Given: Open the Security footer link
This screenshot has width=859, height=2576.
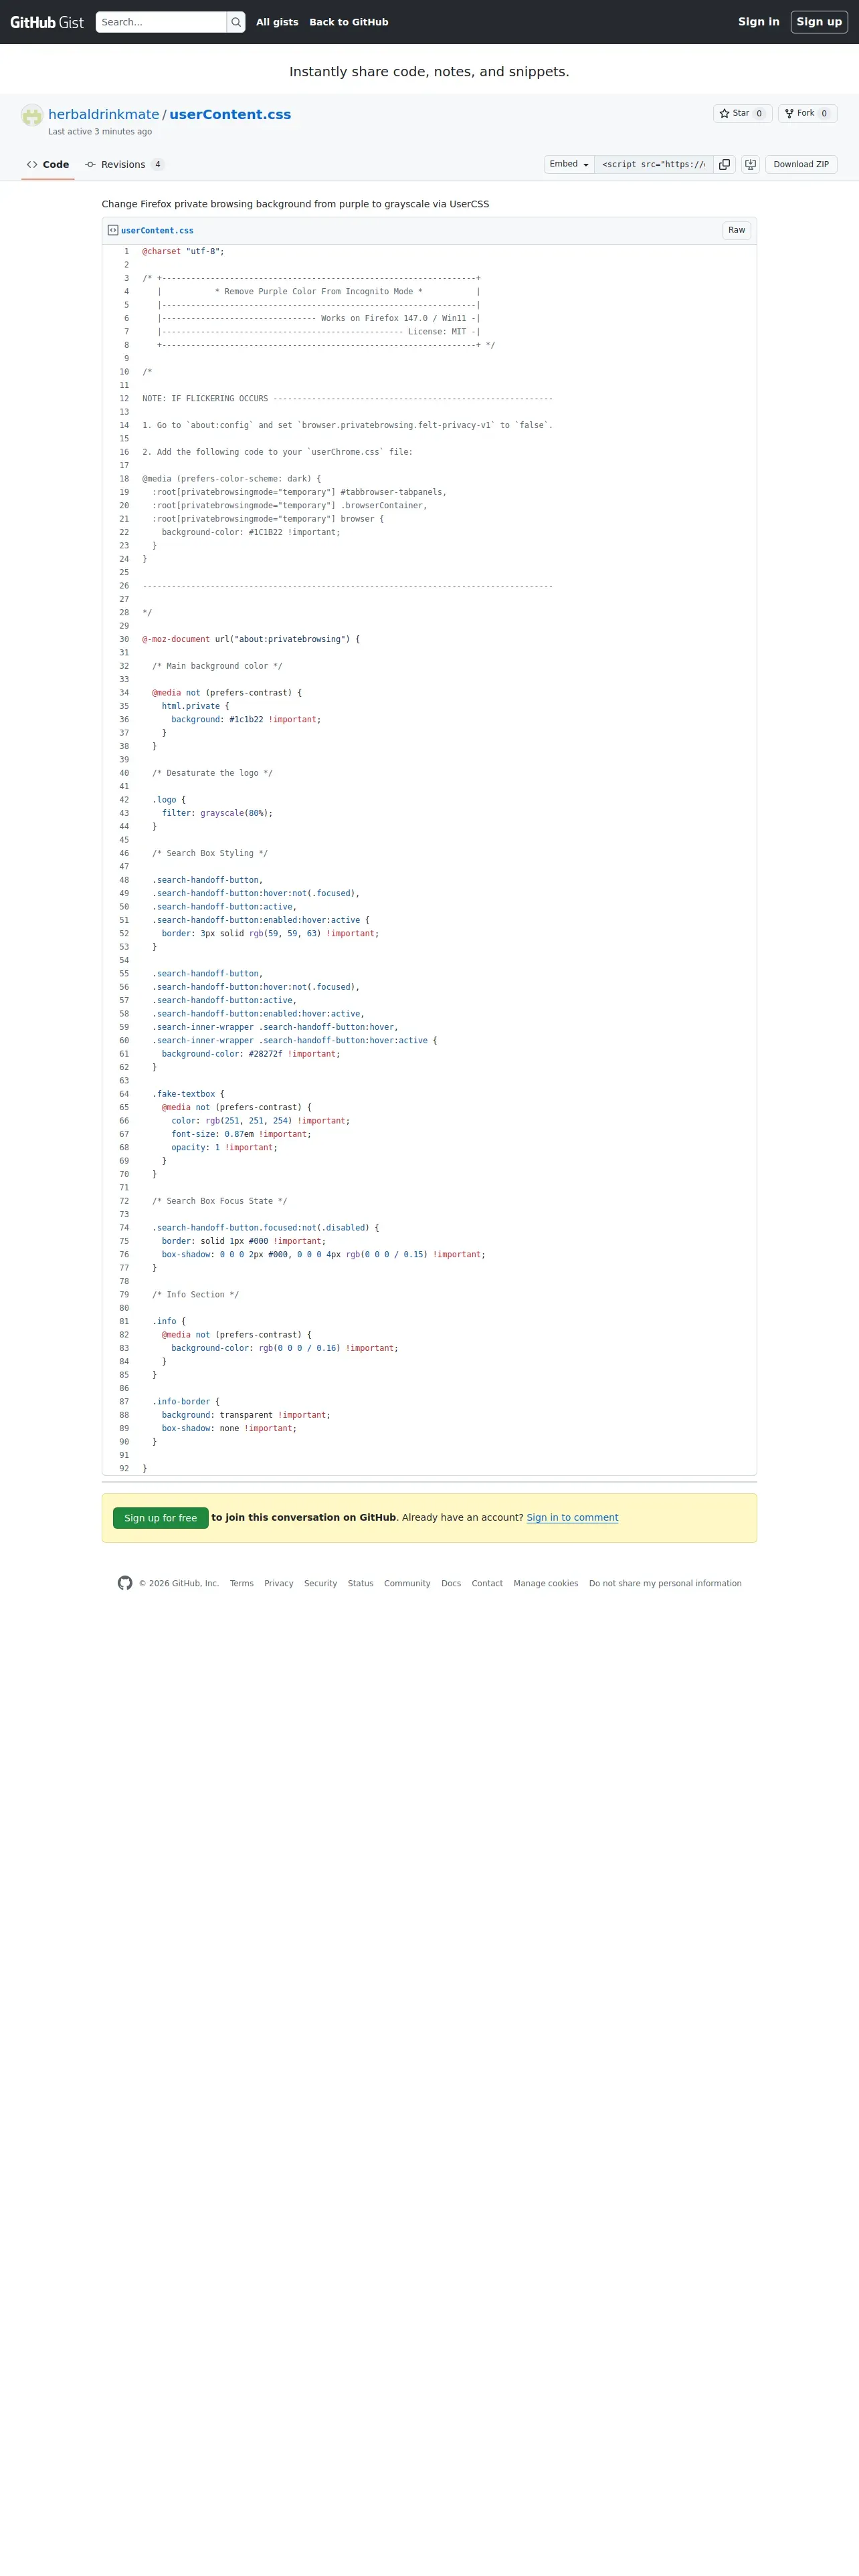Looking at the screenshot, I should point(320,1584).
